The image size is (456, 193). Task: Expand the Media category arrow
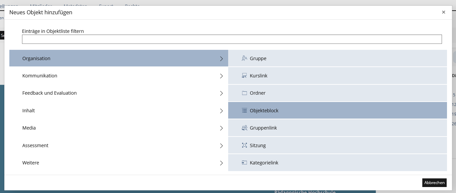(x=221, y=128)
